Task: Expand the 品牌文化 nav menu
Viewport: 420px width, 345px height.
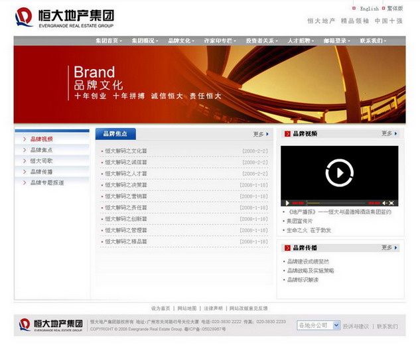Action: coord(181,41)
